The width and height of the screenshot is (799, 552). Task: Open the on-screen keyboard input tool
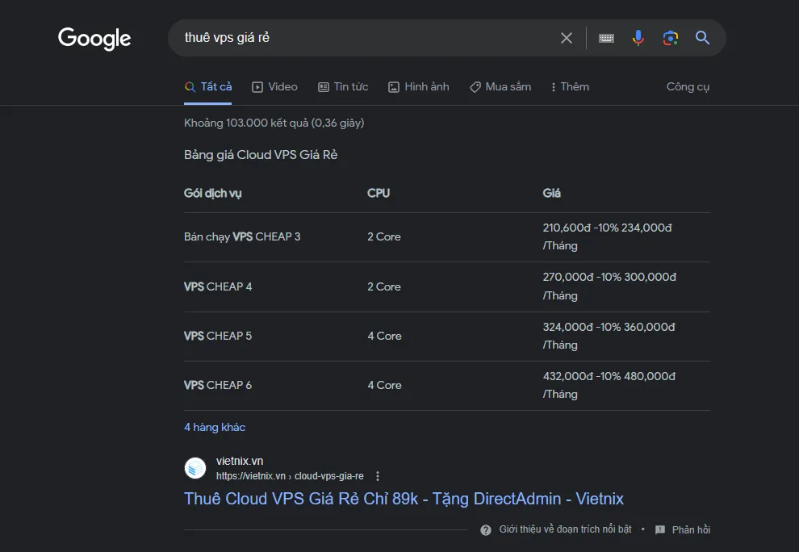coord(606,38)
